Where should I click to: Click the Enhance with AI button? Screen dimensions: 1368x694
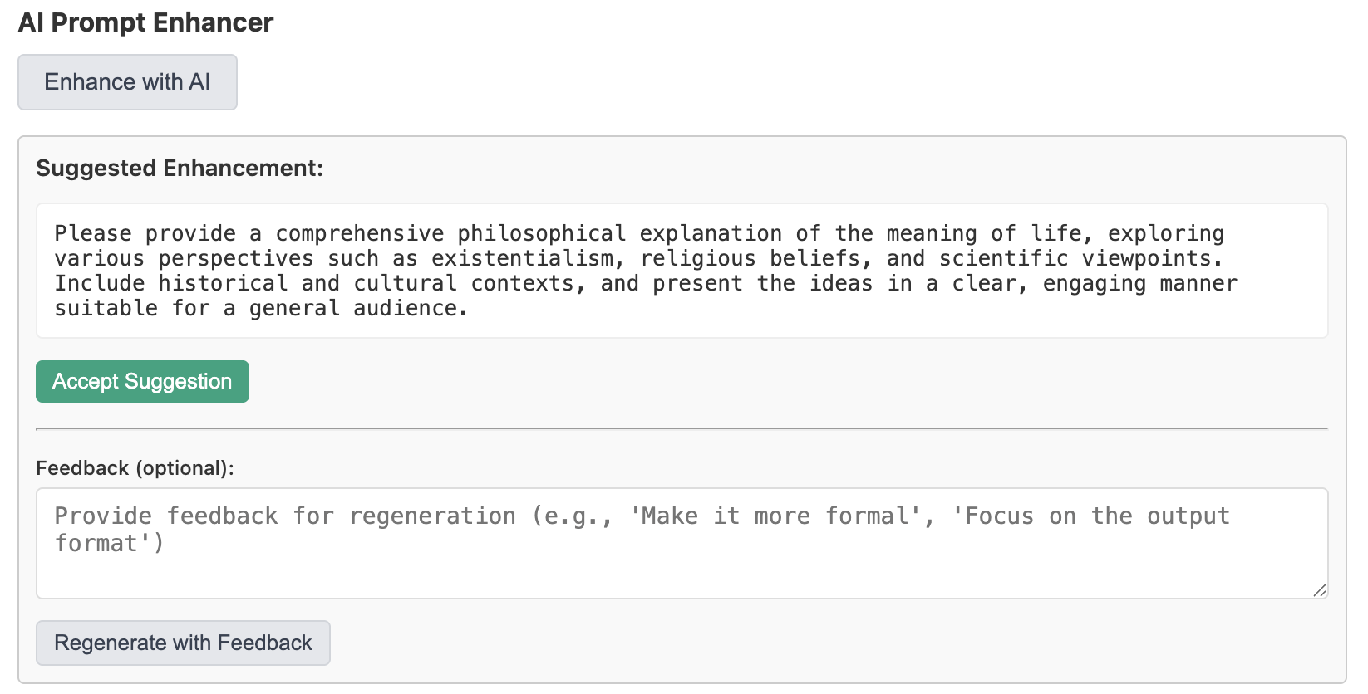127,82
